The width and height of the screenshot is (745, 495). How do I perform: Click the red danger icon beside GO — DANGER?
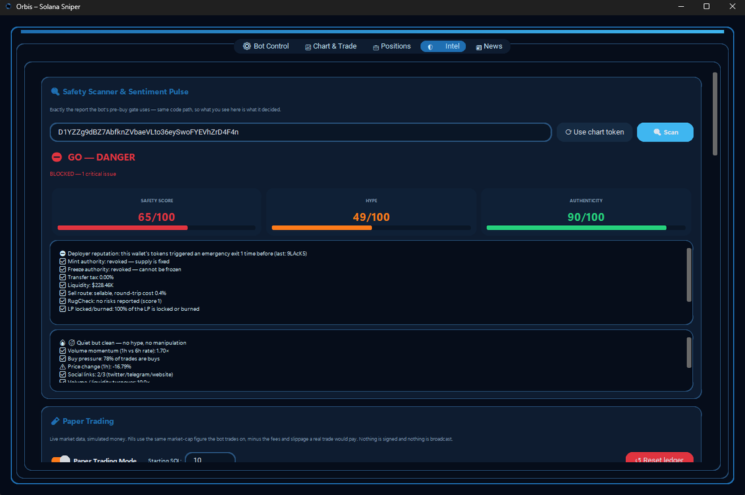pyautogui.click(x=56, y=158)
